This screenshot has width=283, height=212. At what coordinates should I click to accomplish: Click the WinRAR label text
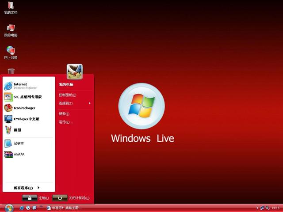(x=19, y=155)
